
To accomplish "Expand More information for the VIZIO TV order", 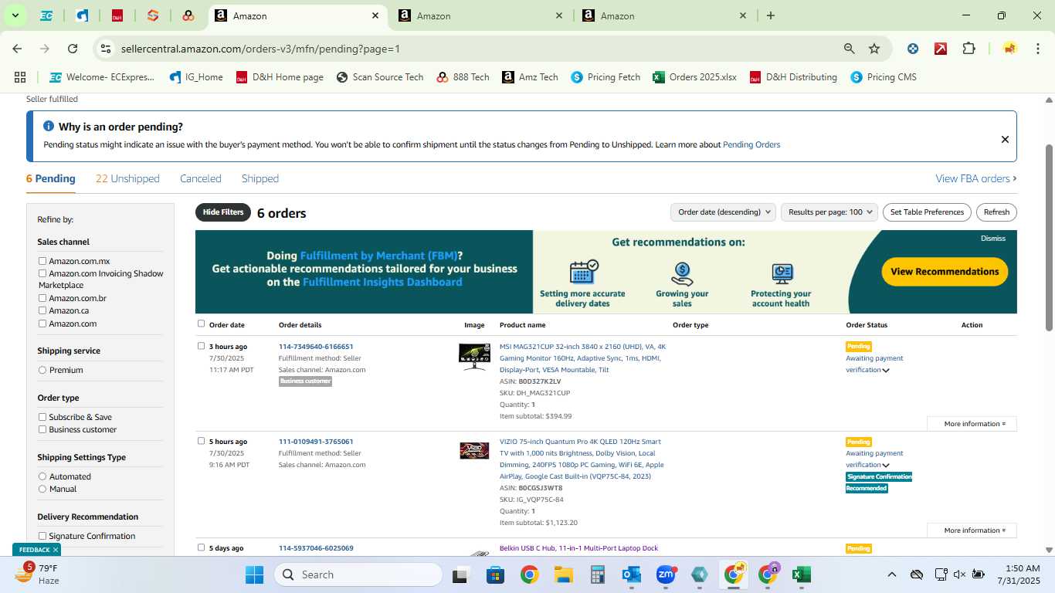I will coord(972,530).
